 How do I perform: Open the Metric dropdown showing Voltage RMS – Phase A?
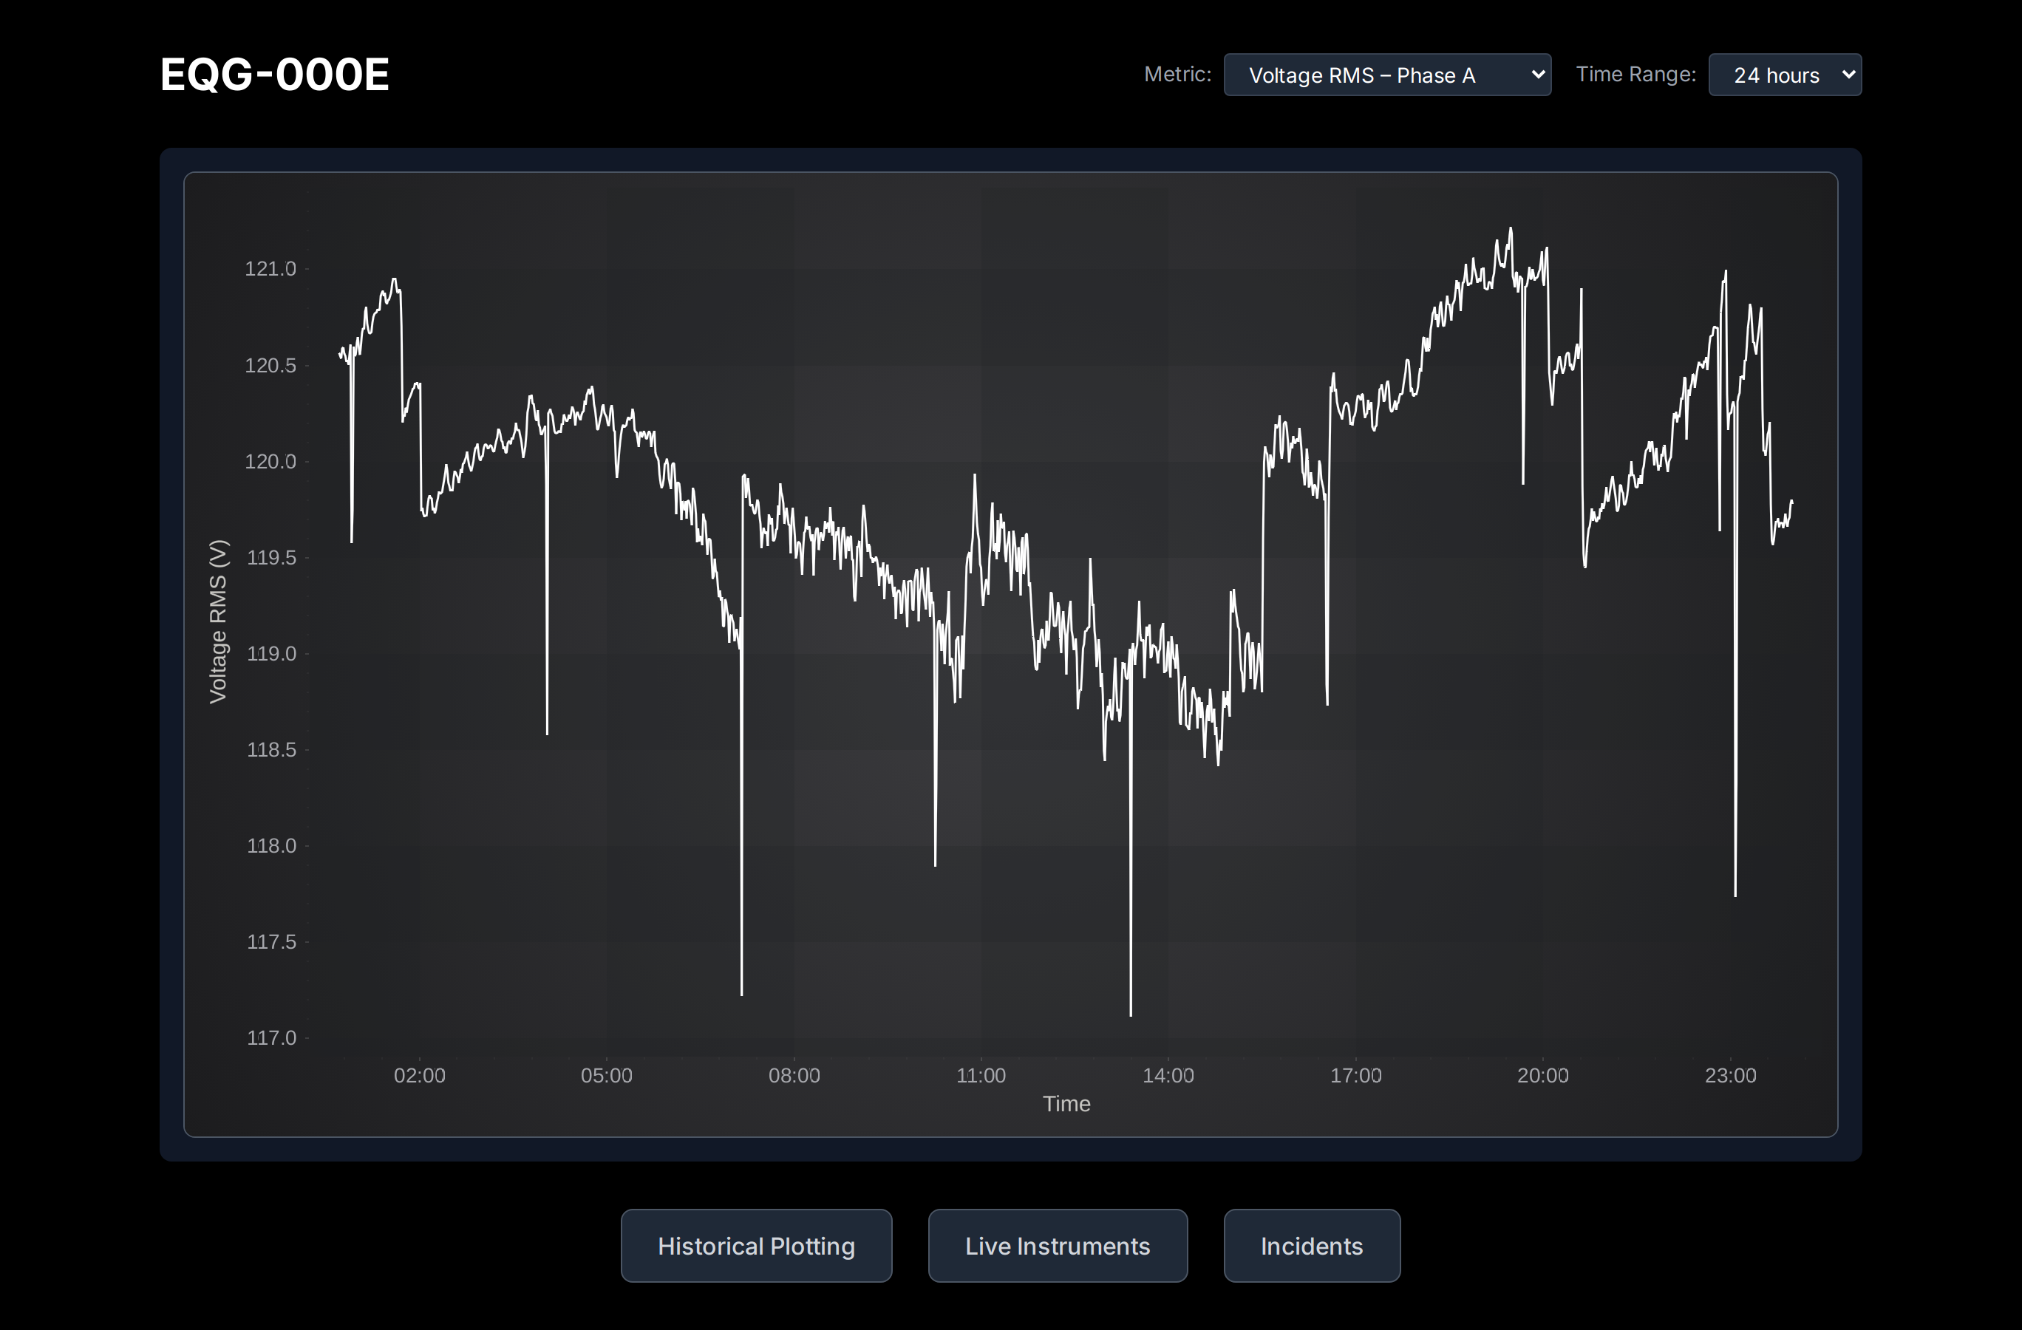(1386, 75)
